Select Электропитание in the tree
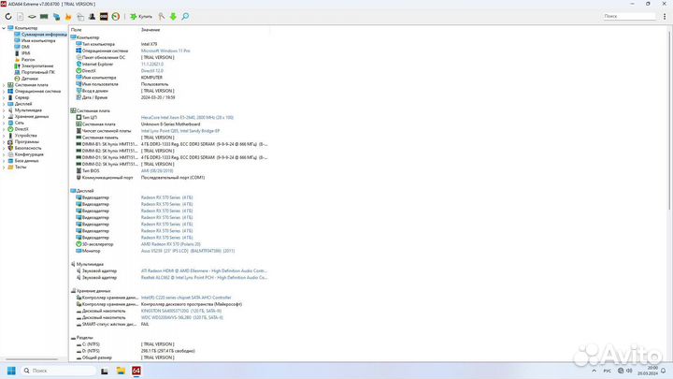Viewport: 673px width, 379px height. pos(34,66)
